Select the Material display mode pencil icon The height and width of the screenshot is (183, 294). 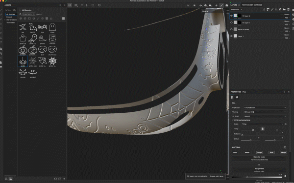tap(221, 5)
